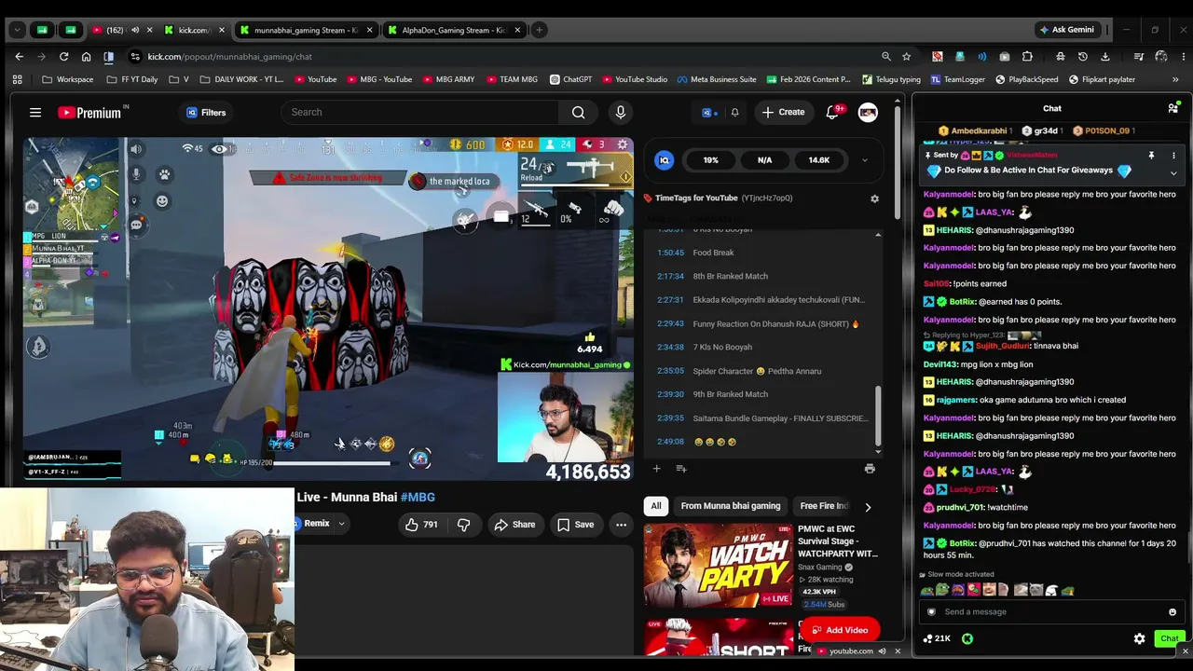The width and height of the screenshot is (1193, 671).
Task: Like the video with 791 likes
Action: tap(420, 525)
